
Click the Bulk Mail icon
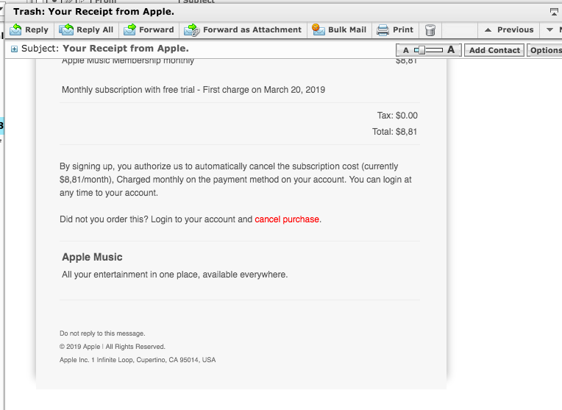coord(318,29)
